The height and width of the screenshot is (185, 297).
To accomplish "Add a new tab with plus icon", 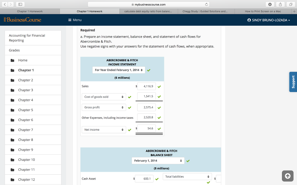I will pyautogui.click(x=294, y=11).
